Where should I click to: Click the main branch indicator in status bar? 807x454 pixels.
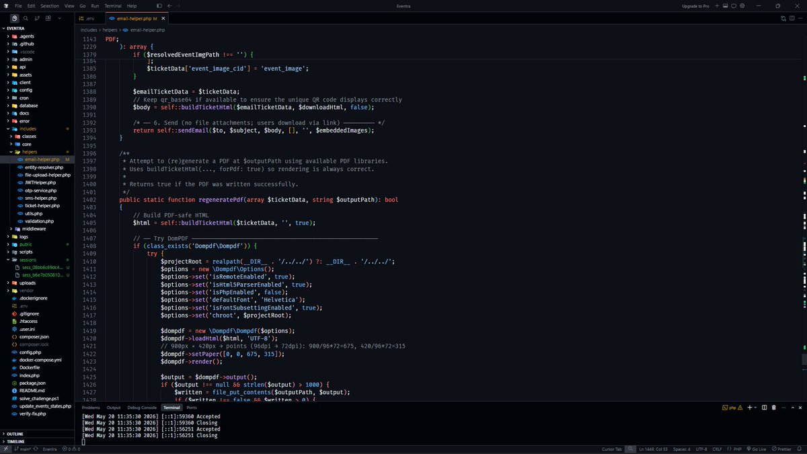pos(24,449)
